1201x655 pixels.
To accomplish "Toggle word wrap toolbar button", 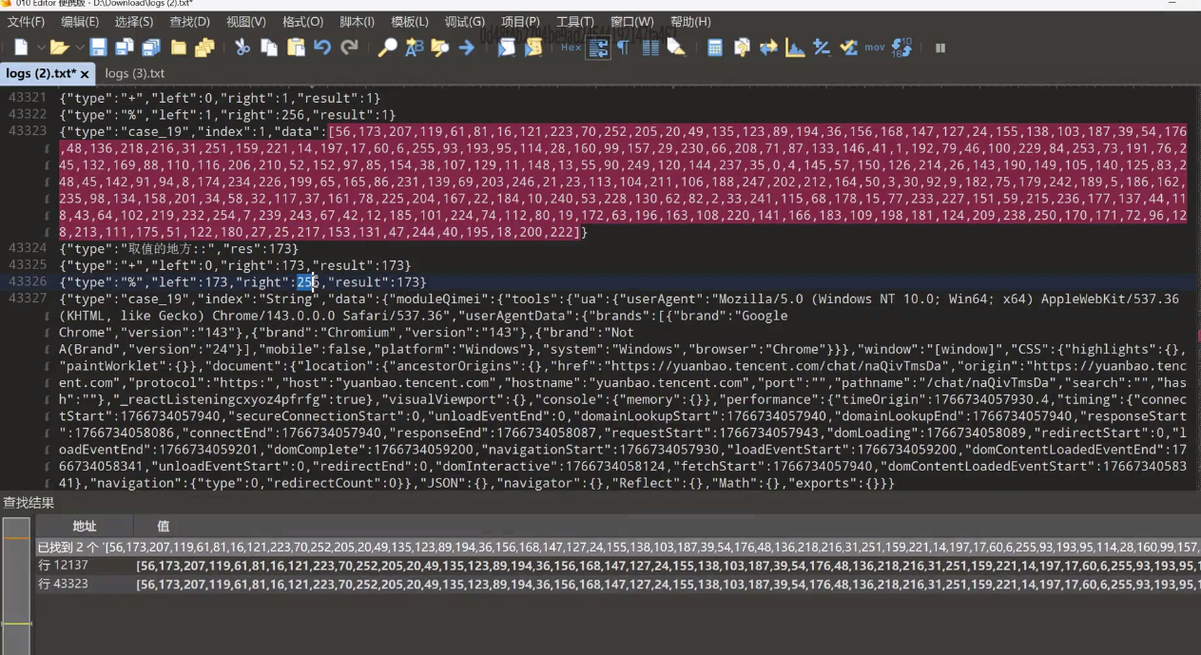I will coord(598,47).
